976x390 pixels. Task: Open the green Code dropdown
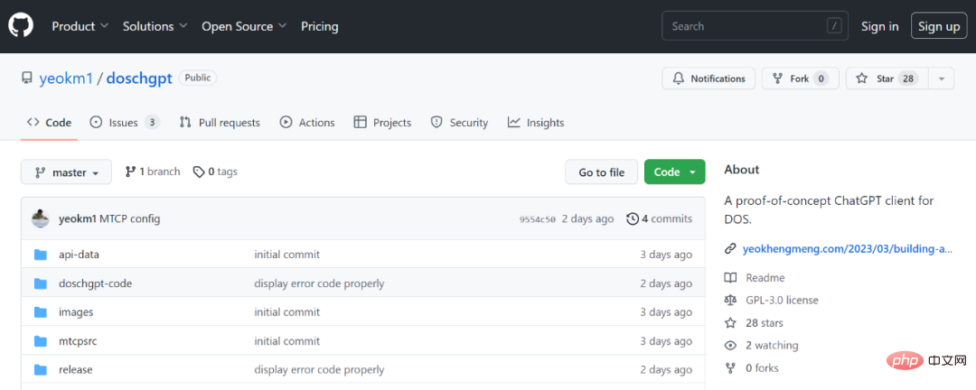click(674, 172)
